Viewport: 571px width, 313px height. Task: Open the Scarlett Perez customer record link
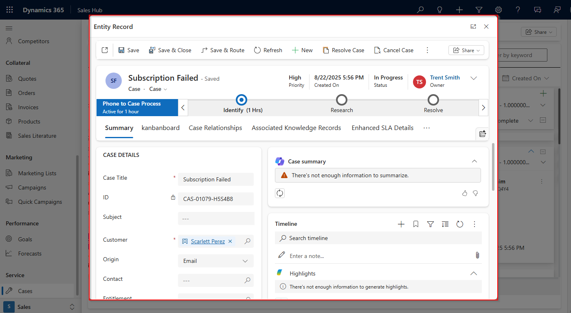click(x=208, y=241)
